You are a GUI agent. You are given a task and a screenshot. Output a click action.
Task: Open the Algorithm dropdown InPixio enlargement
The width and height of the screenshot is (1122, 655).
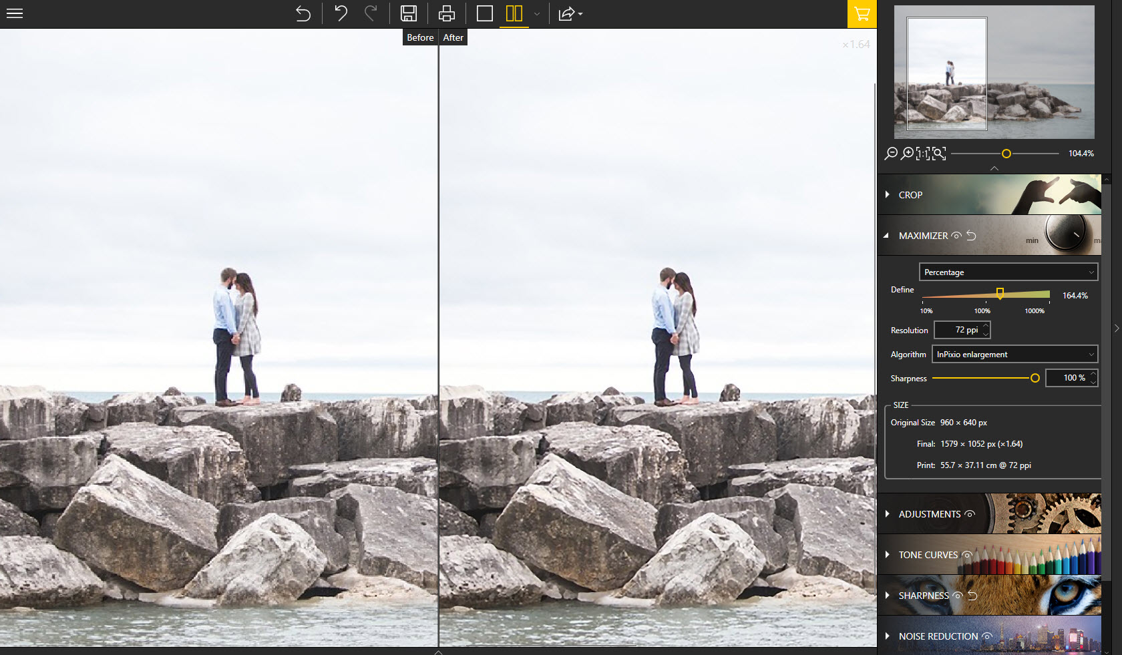[1014, 355]
